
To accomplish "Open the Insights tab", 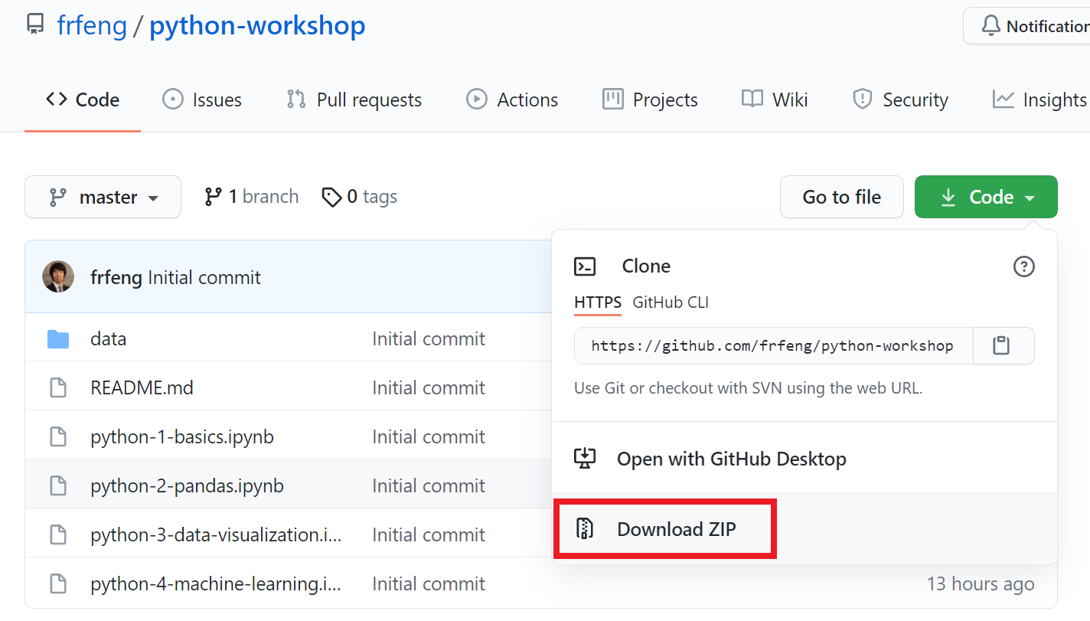I will click(x=1039, y=100).
